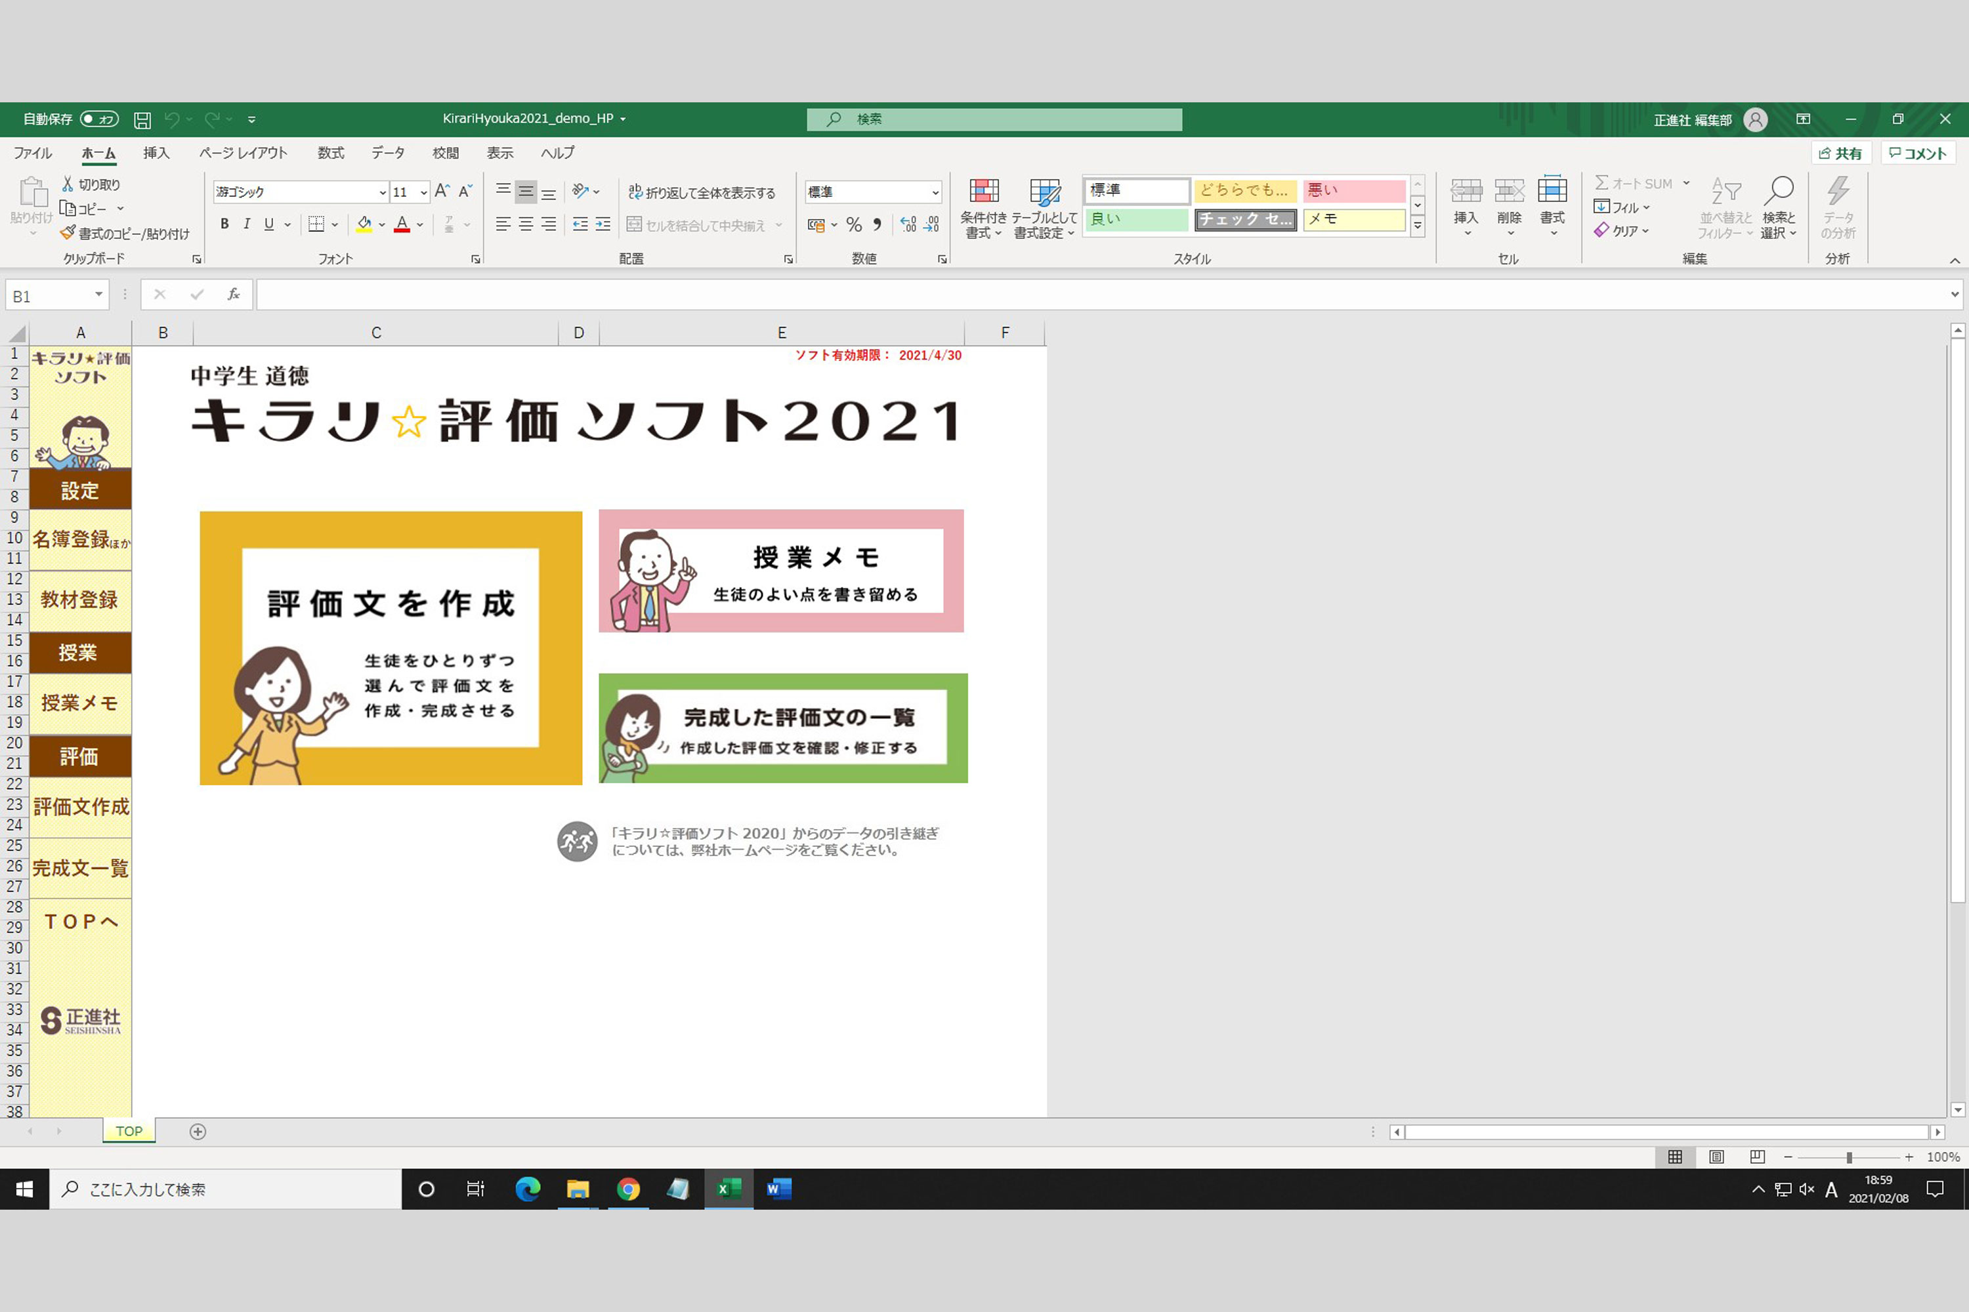1969x1312 pixels.
Task: Switch to Normal view in status bar
Action: pyautogui.click(x=1674, y=1157)
